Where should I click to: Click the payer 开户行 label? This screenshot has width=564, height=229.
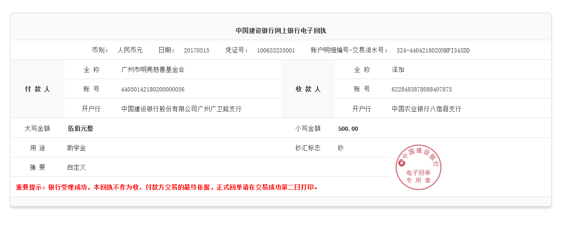click(x=91, y=109)
